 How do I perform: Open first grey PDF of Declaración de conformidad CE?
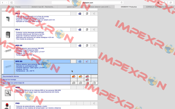click(74, 83)
